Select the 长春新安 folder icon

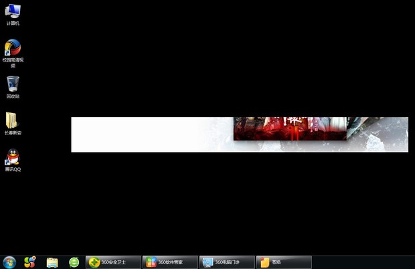pyautogui.click(x=13, y=120)
